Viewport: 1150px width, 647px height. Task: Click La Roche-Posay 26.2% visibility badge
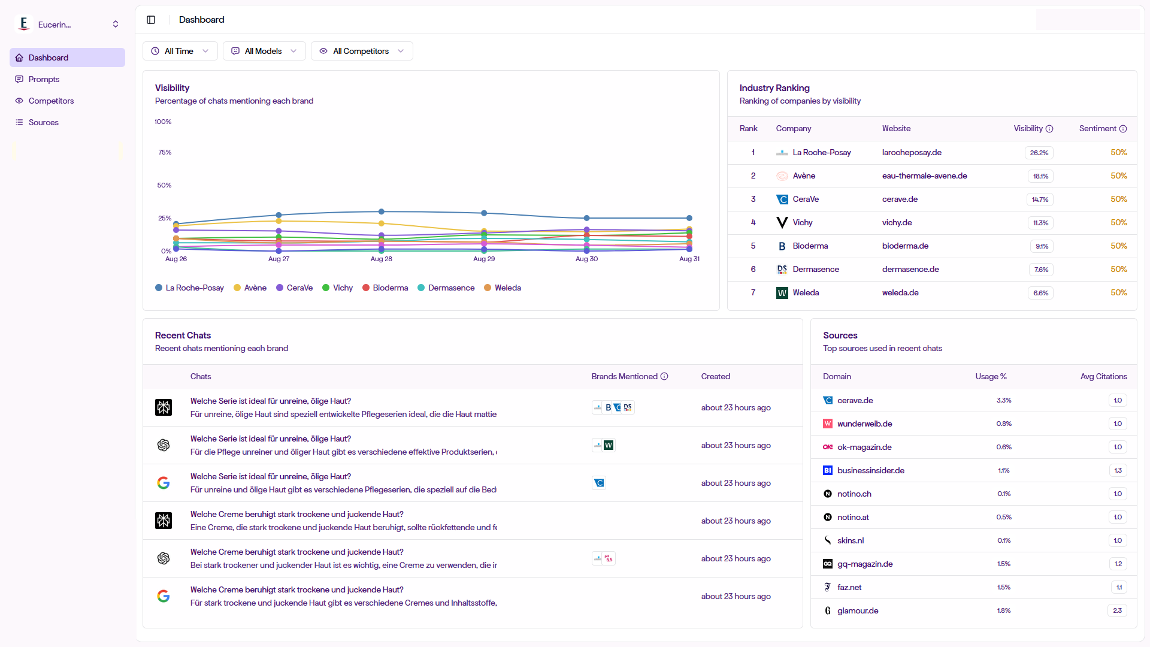(x=1039, y=153)
